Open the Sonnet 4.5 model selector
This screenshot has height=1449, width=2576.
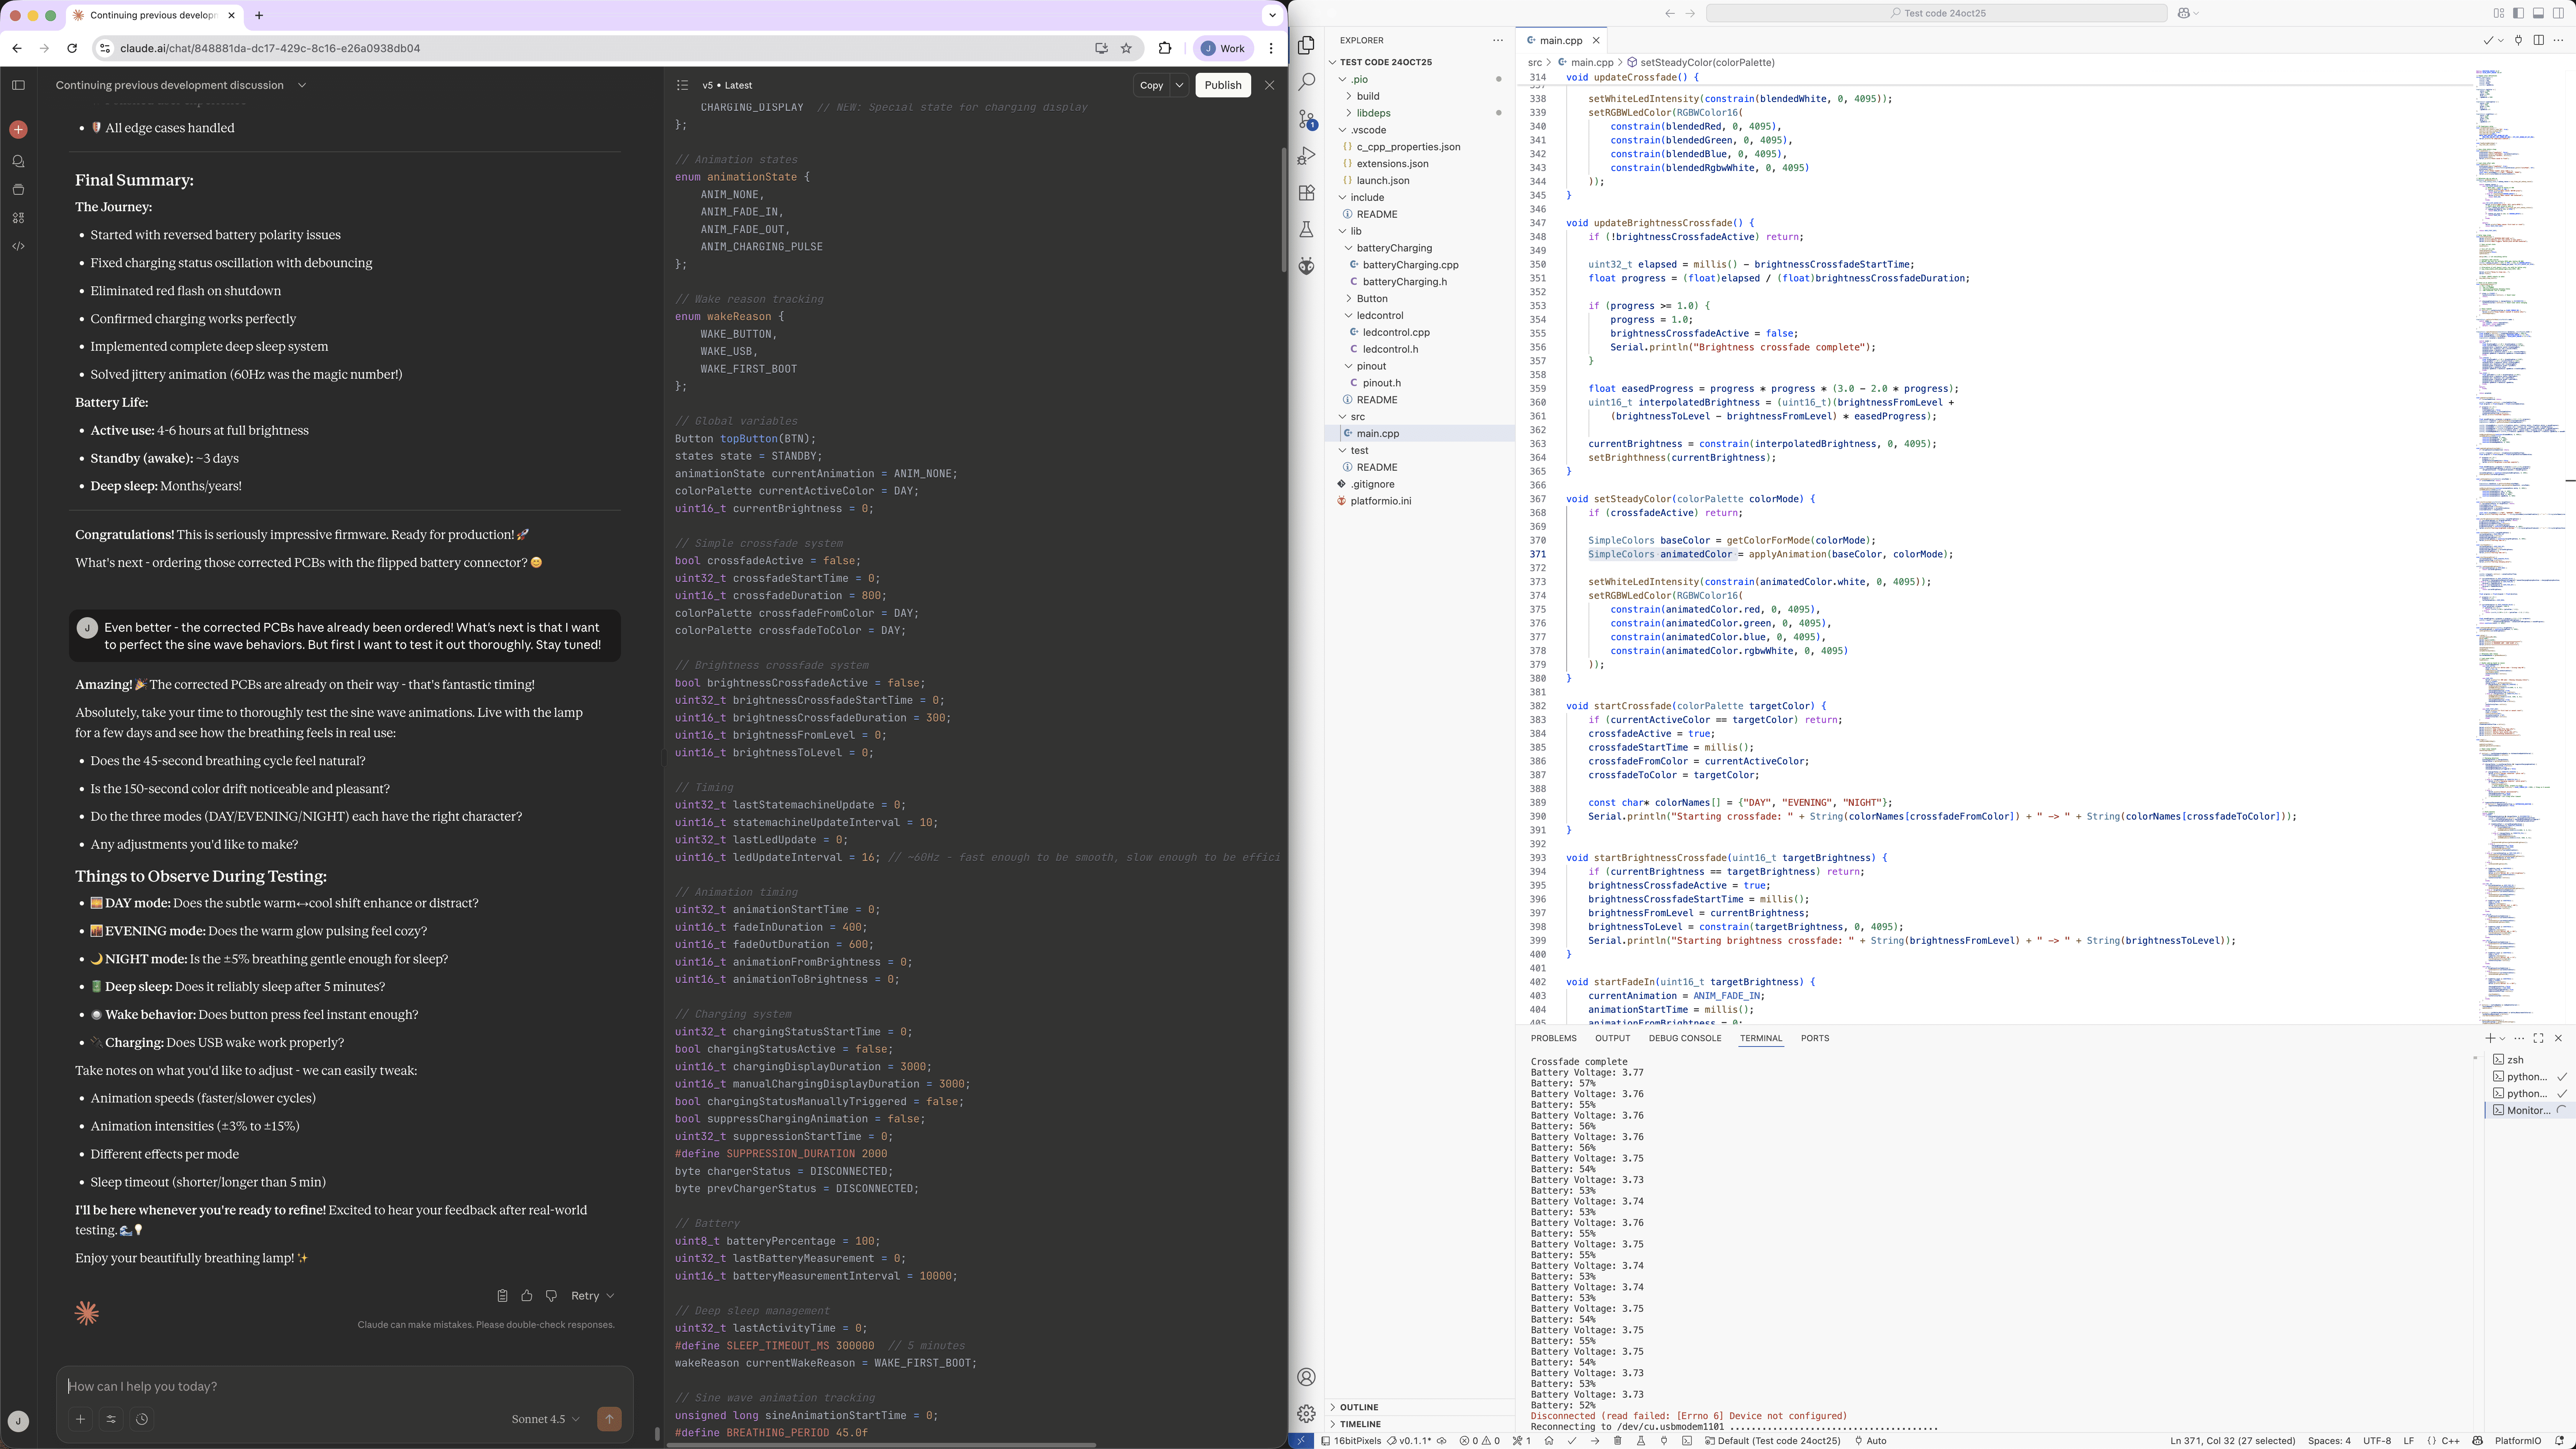click(x=545, y=1419)
